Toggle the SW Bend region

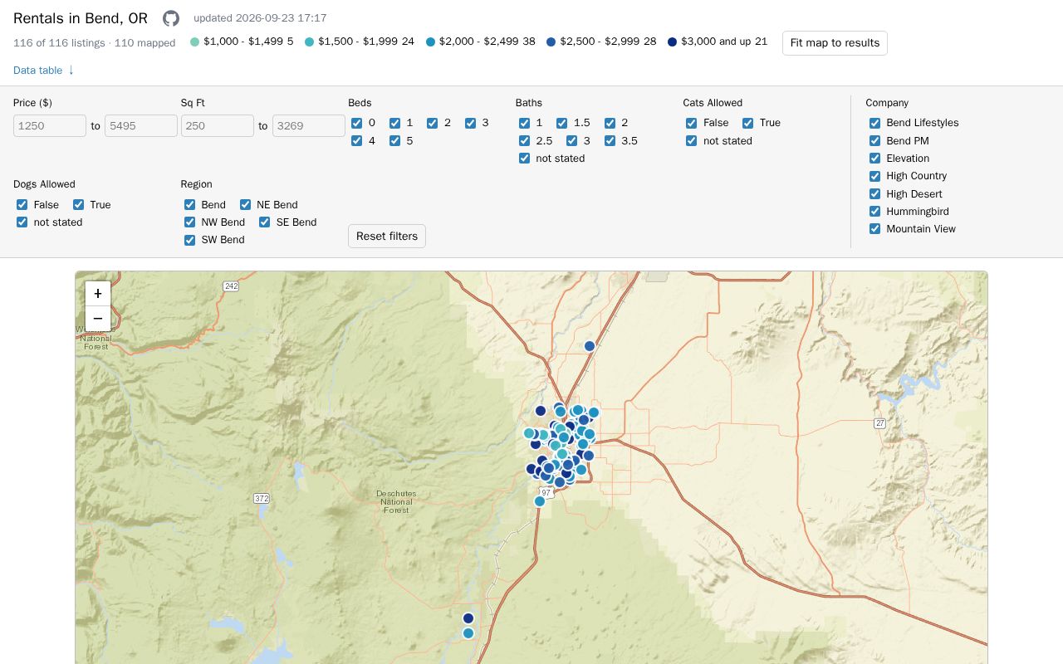point(190,240)
